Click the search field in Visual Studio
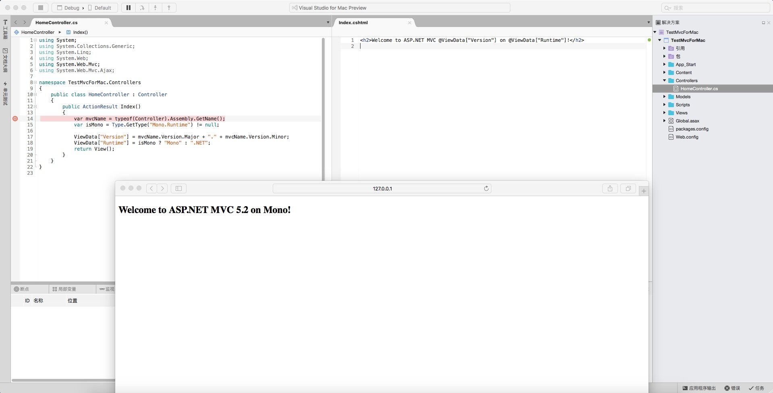Screen dimensions: 773x393 (715, 8)
